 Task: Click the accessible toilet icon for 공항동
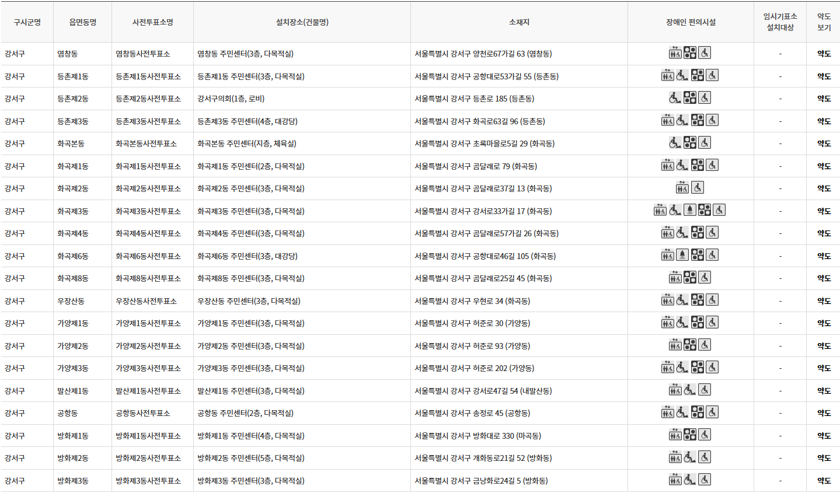[x=712, y=412]
